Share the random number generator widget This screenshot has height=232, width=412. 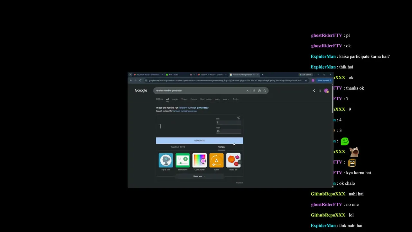point(239,118)
